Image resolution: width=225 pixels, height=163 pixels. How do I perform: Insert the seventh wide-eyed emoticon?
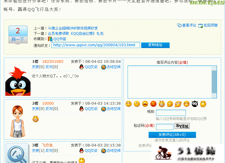(x=178, y=104)
